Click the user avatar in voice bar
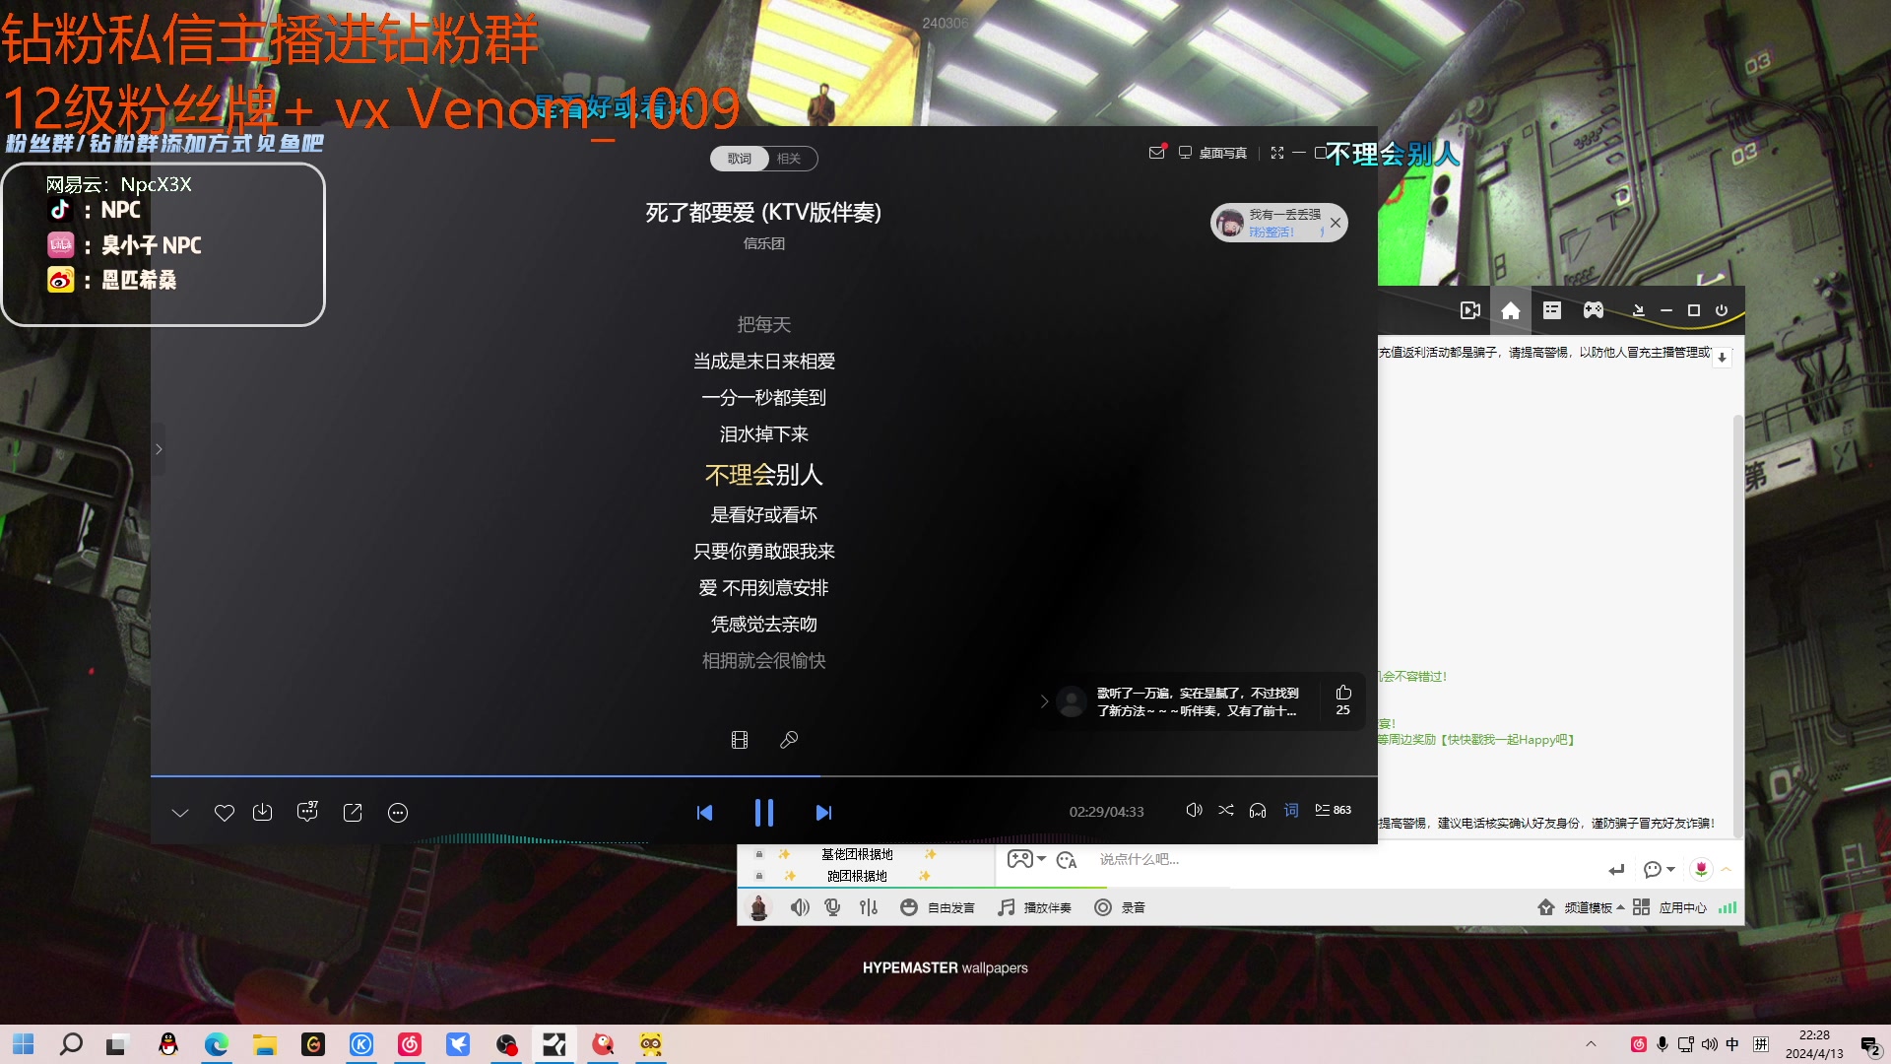Image resolution: width=1891 pixels, height=1064 pixels. pyautogui.click(x=759, y=907)
